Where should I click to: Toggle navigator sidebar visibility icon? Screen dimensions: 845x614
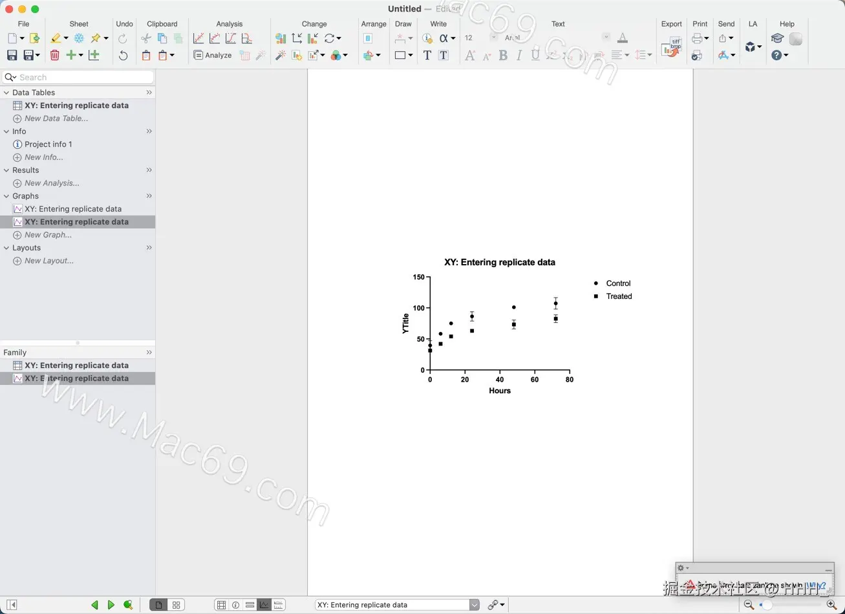tap(12, 605)
